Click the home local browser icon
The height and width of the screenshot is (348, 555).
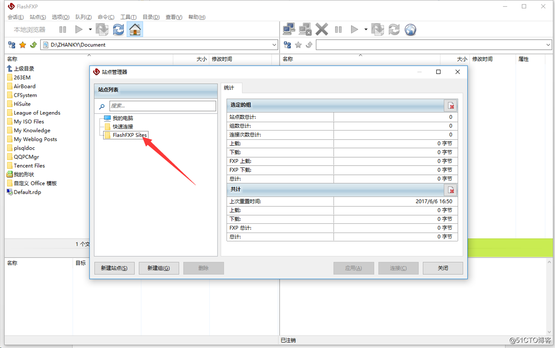[x=135, y=29]
